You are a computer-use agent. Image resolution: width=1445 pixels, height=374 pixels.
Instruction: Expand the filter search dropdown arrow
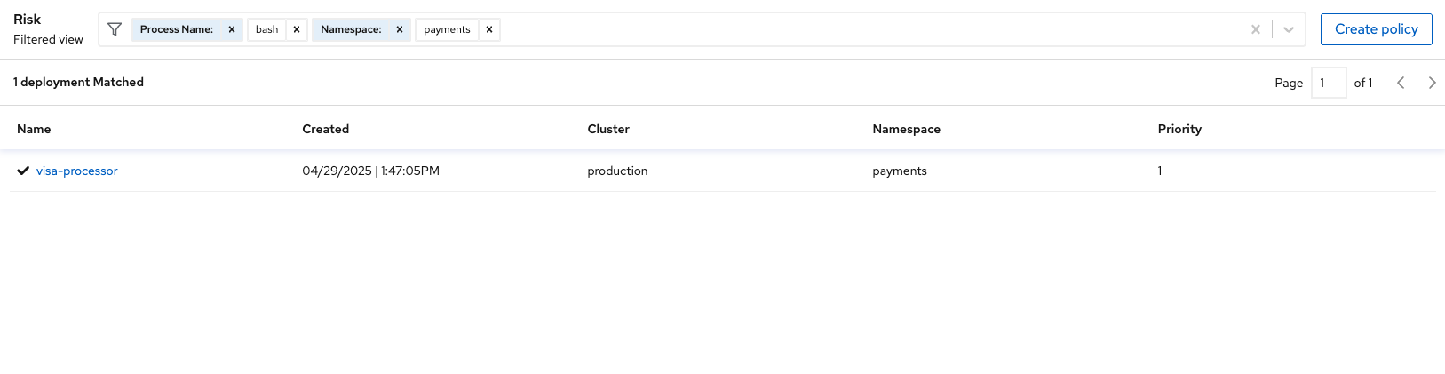pos(1289,29)
